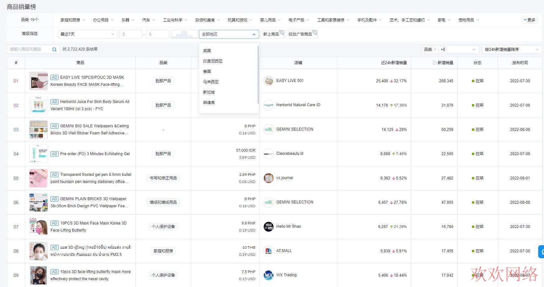
Task: Expand the 乐器 category dropdown
Action: click(128, 20)
